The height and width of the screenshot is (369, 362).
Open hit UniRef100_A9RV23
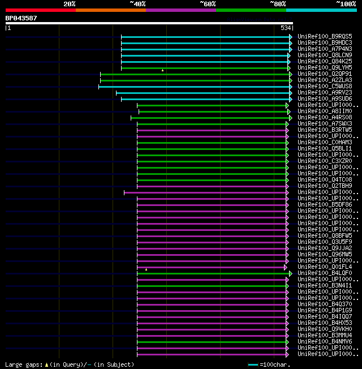point(325,92)
